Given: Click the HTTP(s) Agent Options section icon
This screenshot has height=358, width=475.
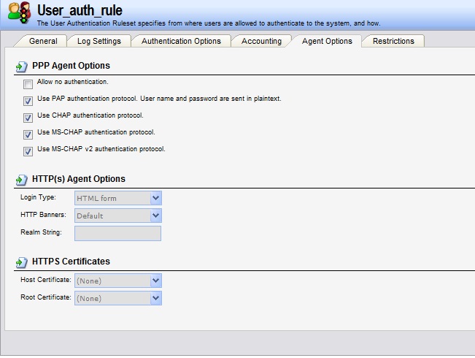Looking at the screenshot, I should click(x=21, y=180).
